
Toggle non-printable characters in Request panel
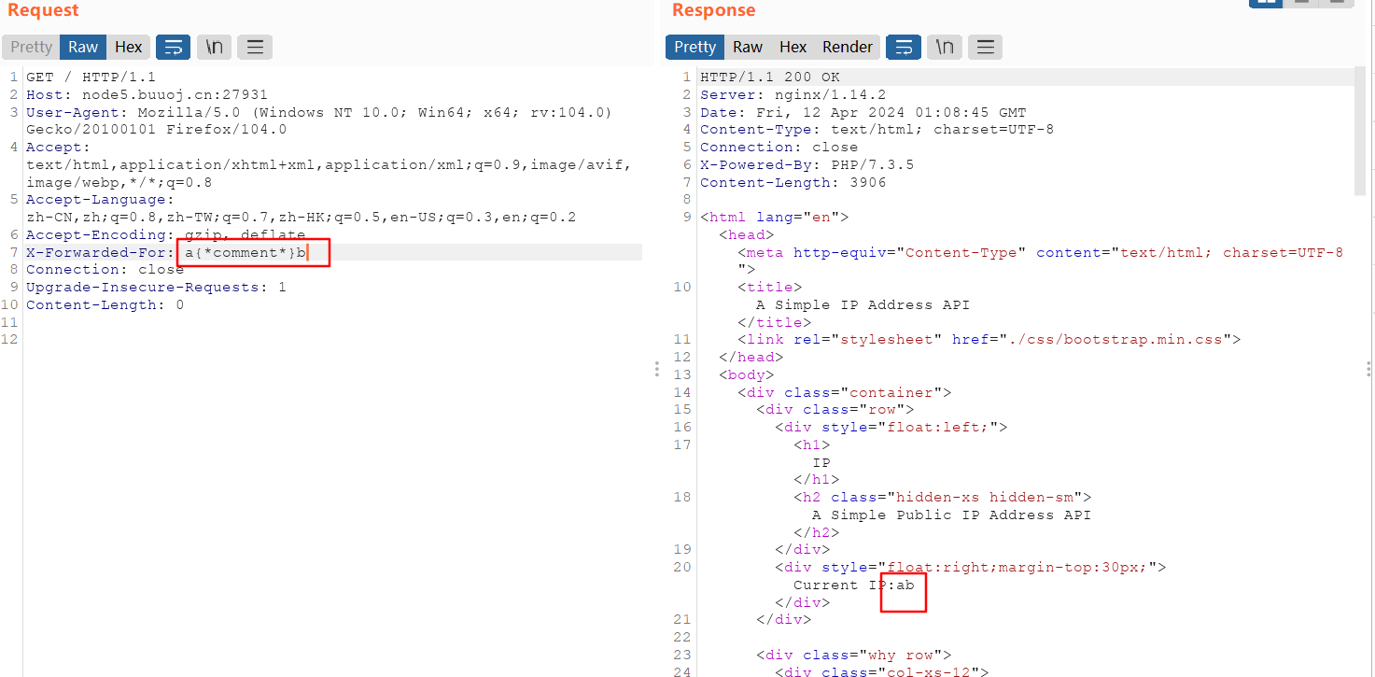pyautogui.click(x=214, y=47)
